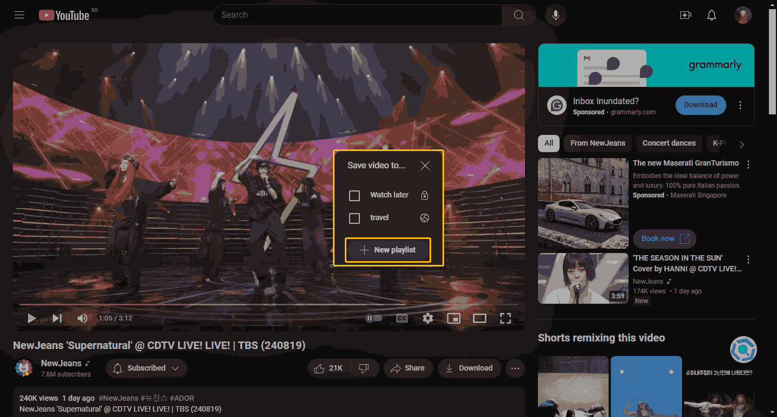Click the #NewJeans hashtag
777x417 pixels.
pos(118,398)
